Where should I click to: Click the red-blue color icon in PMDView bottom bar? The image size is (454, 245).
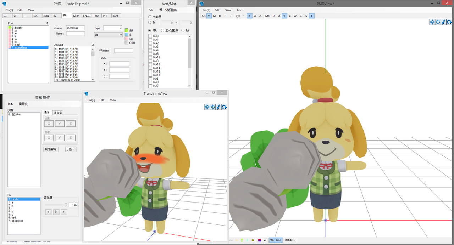pyautogui.click(x=260, y=240)
